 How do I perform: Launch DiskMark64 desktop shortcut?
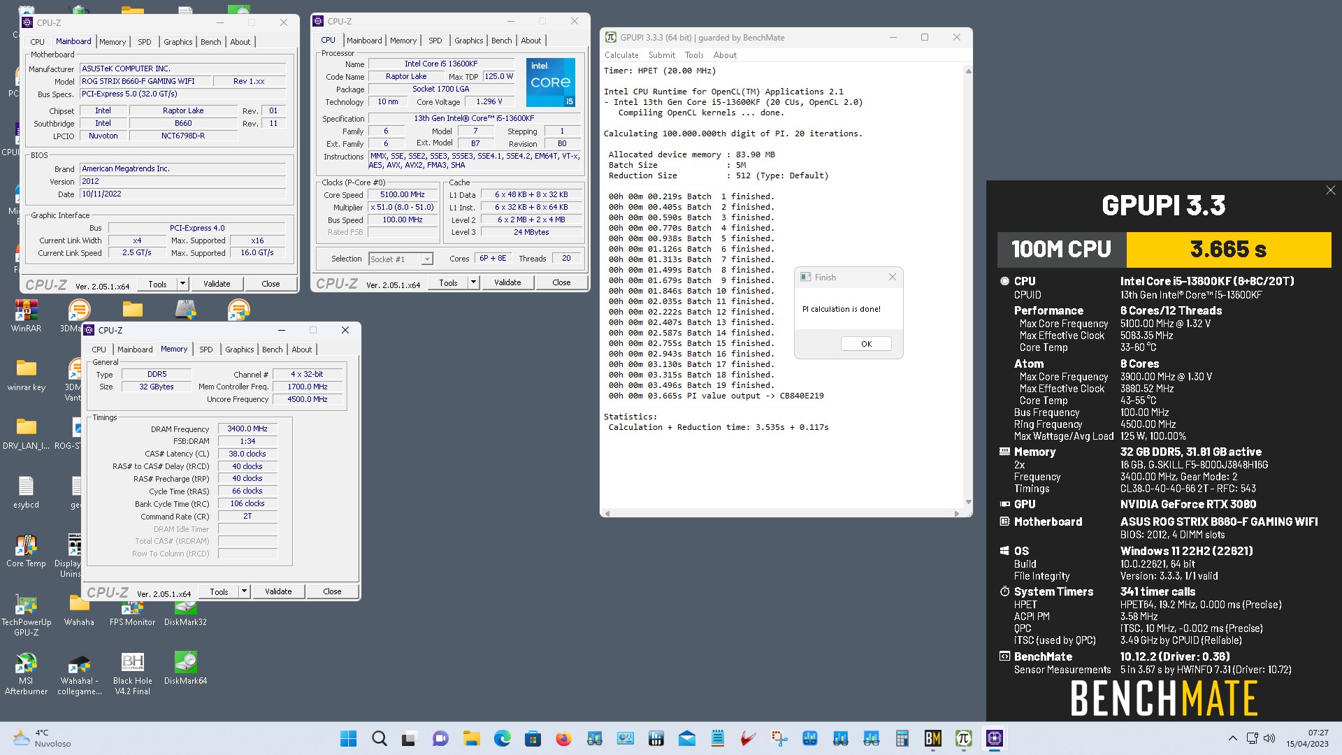coord(185,668)
